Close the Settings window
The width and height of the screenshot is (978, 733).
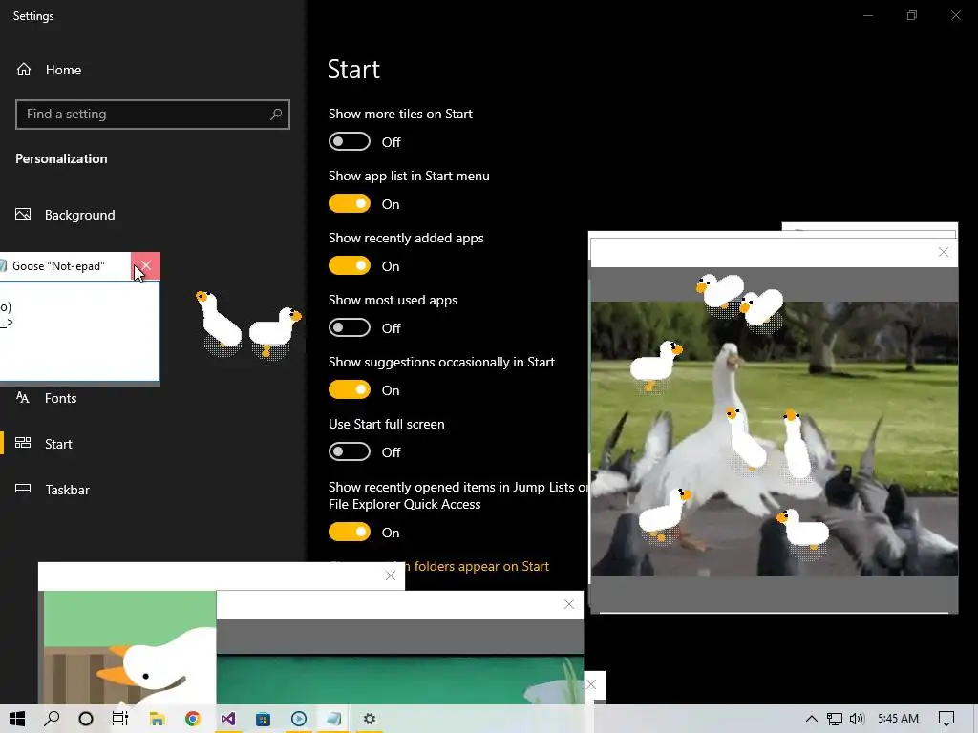coord(955,15)
